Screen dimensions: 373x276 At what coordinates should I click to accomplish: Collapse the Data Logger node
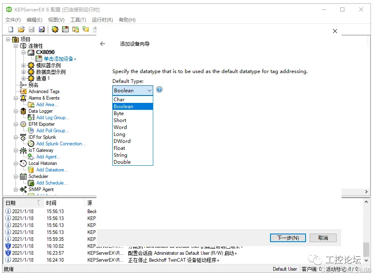tap(16, 111)
